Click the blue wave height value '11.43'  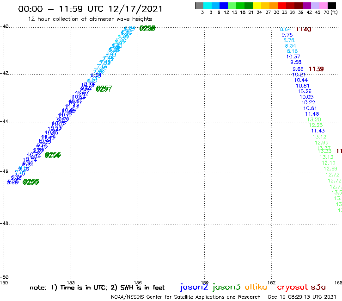[x=318, y=131]
